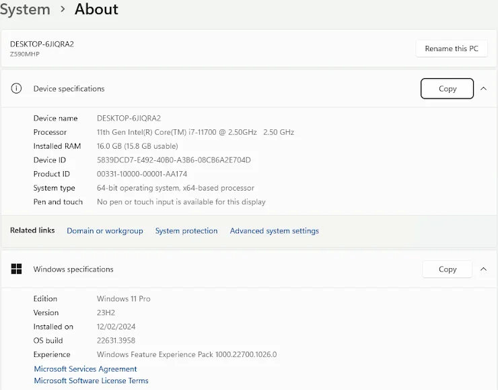This screenshot has height=390, width=498.
Task: Go back to System in breadcrumb
Action: click(x=25, y=9)
